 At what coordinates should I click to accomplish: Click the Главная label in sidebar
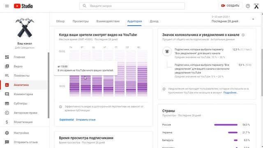click(x=19, y=57)
